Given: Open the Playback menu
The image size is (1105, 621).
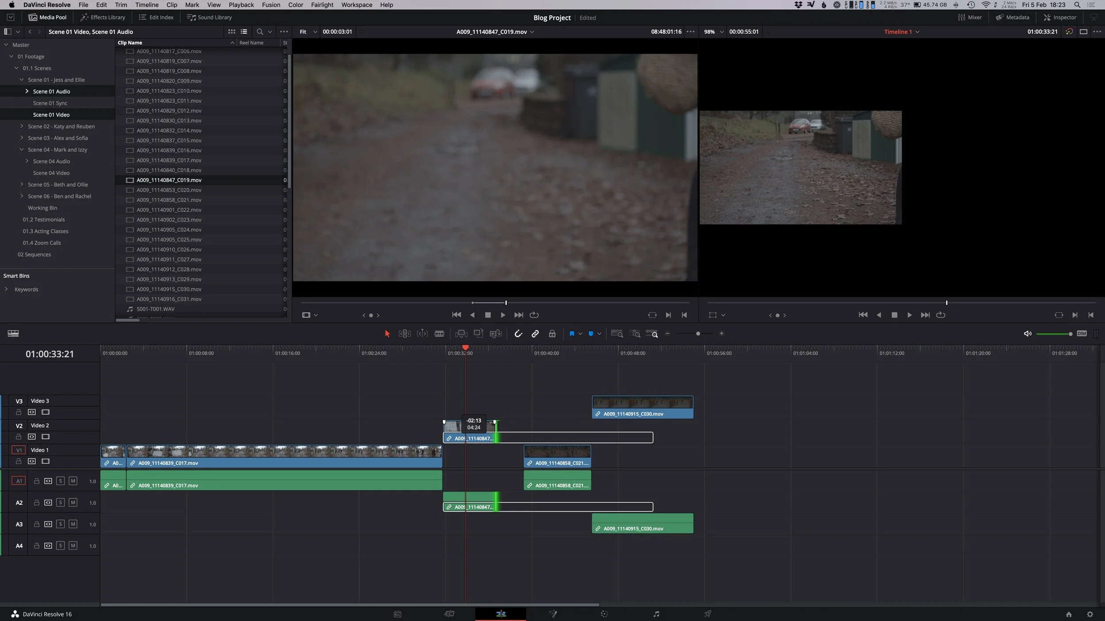Looking at the screenshot, I should [241, 5].
